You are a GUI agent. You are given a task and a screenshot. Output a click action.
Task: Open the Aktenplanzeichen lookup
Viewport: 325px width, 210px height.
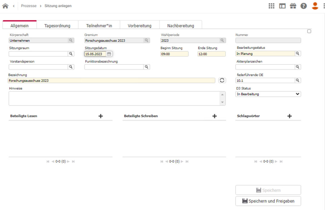tap(297, 67)
